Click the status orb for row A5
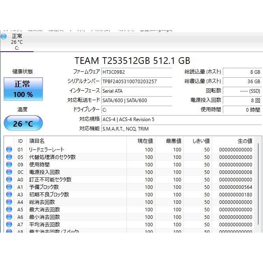Image resolution: width=263 pixels, height=263 pixels. (x=9, y=209)
